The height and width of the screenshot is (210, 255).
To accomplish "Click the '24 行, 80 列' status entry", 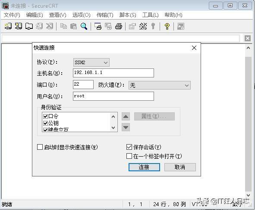I will coord(170,204).
